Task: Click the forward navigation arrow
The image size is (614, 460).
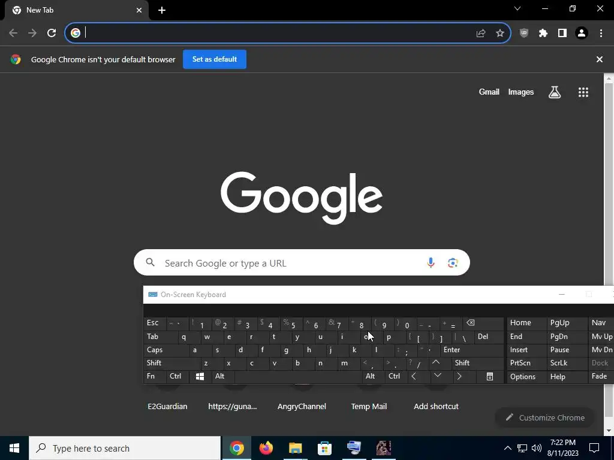Action: pyautogui.click(x=32, y=33)
